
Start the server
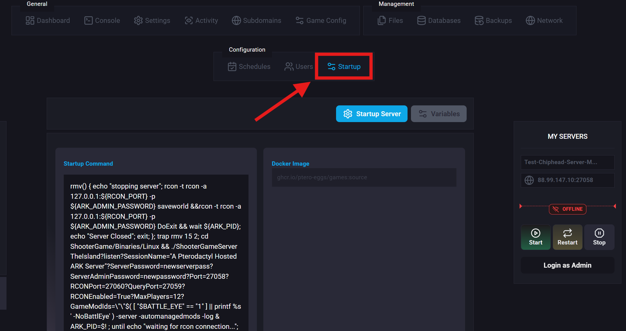coord(536,237)
